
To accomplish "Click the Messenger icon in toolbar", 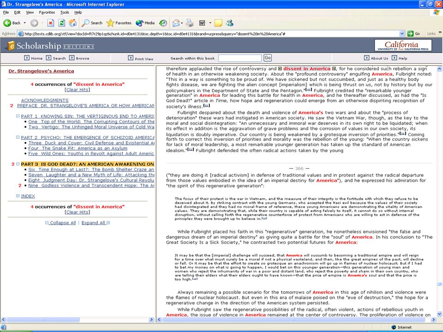I will tap(229, 23).
